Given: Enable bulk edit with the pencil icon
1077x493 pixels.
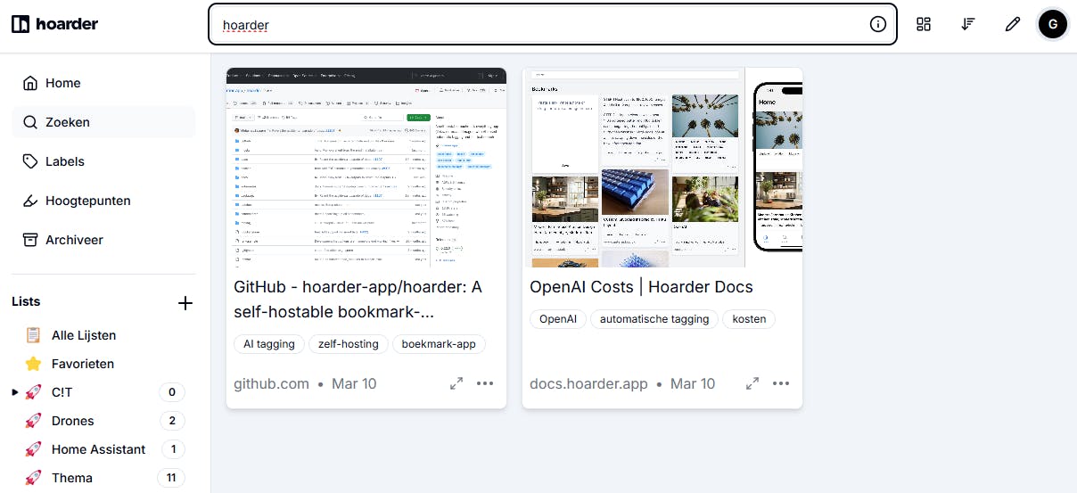Looking at the screenshot, I should point(1012,24).
